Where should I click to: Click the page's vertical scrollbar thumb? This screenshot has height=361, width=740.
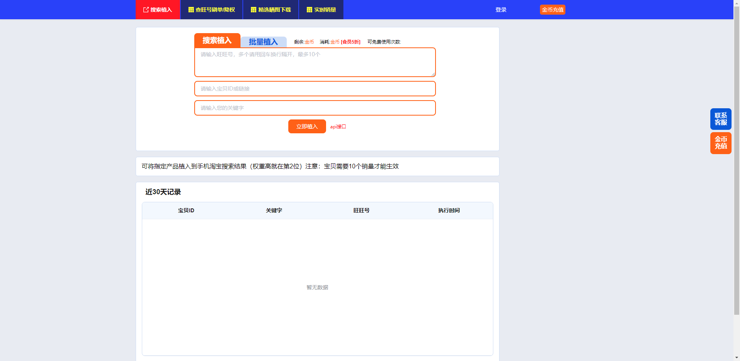[x=737, y=160]
